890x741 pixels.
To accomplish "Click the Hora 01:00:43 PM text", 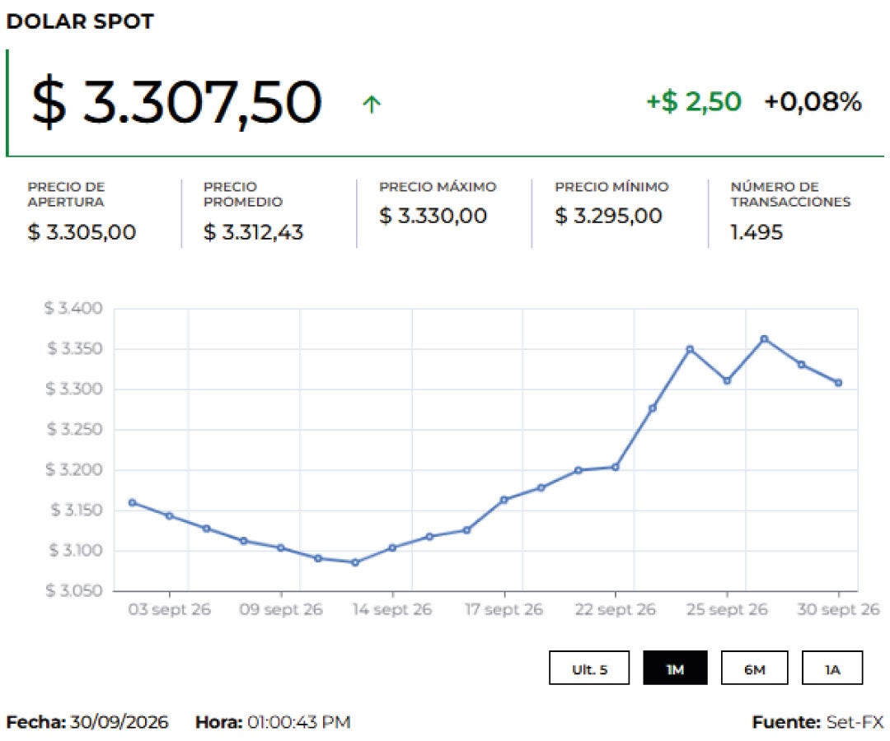I will tap(273, 722).
